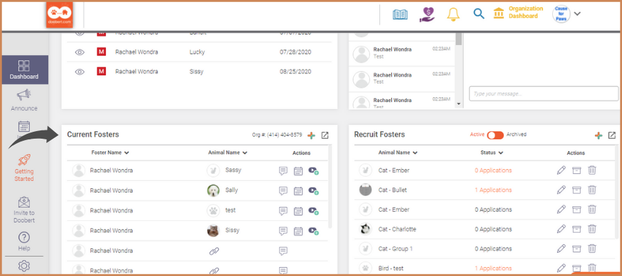Viewport: 622px width, 276px height.
Task: Open calendar for Sassy foster row
Action: [x=299, y=170]
